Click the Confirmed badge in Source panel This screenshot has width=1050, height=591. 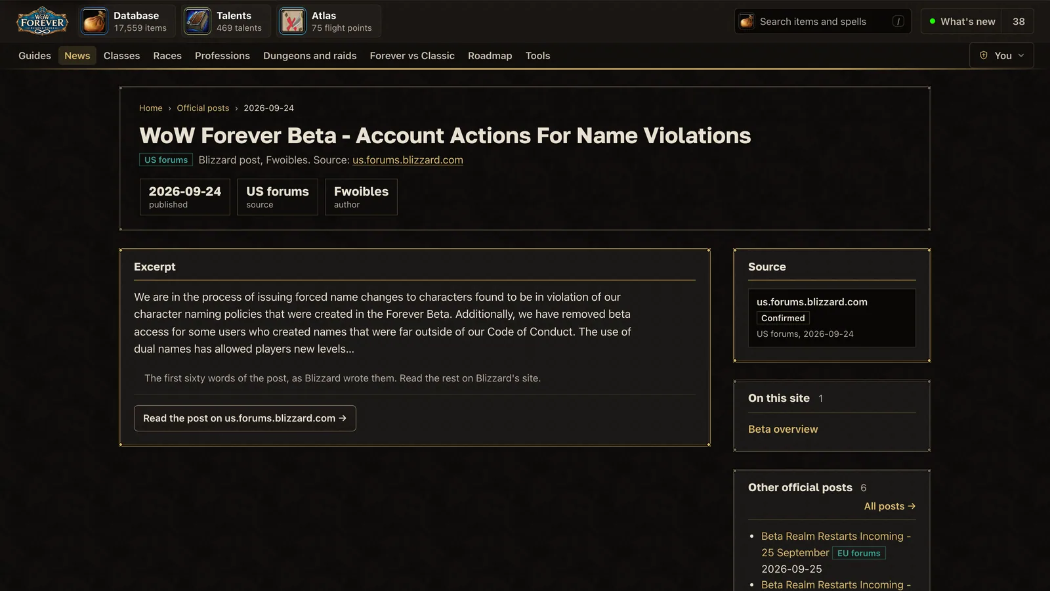(783, 318)
